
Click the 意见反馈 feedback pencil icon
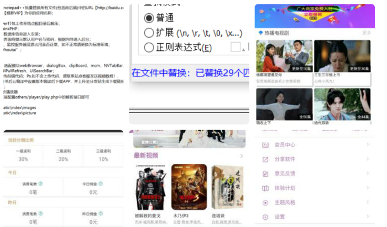[x=265, y=174]
